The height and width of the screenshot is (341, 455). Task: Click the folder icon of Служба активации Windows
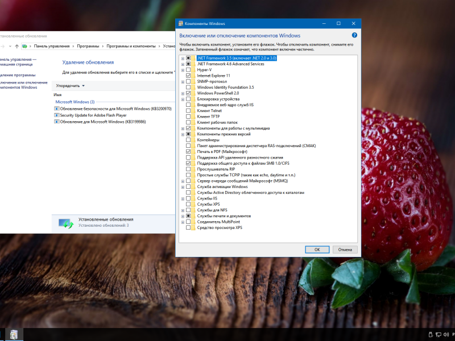tap(193, 187)
